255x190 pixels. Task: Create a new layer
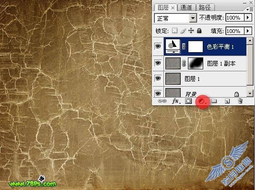[227, 101]
